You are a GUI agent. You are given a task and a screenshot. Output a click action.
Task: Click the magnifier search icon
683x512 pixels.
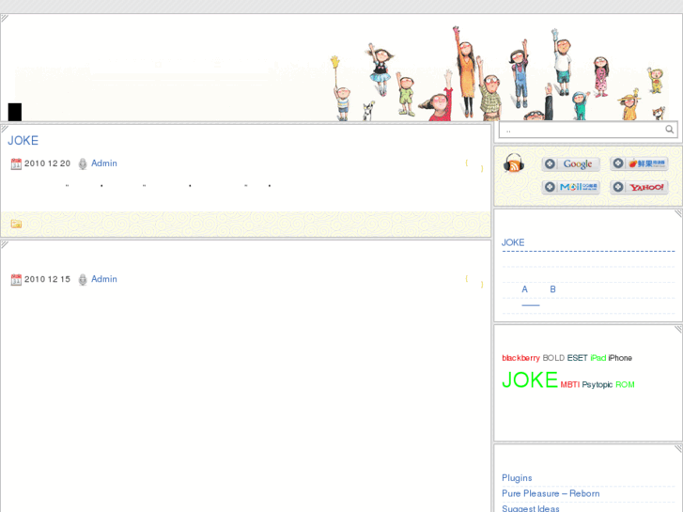pos(670,130)
